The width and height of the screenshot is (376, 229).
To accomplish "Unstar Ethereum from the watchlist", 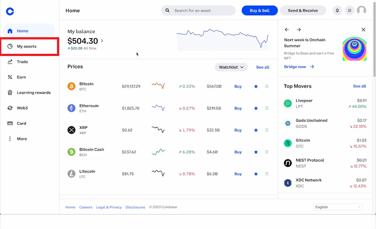I will [256, 108].
